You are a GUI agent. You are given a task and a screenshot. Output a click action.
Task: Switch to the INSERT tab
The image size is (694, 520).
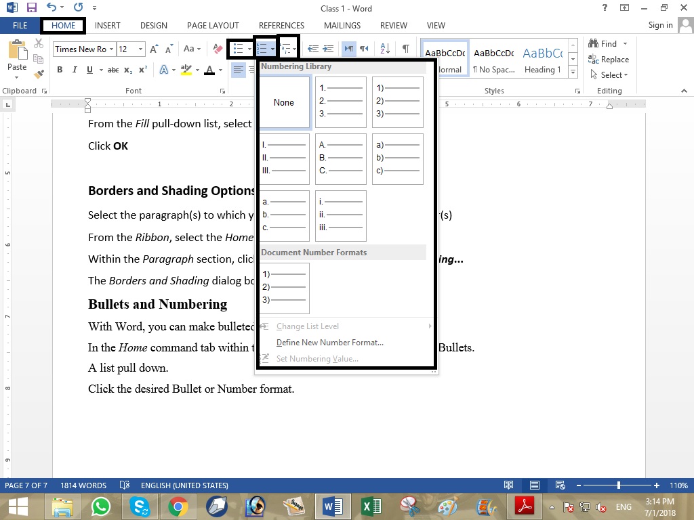[x=108, y=26]
